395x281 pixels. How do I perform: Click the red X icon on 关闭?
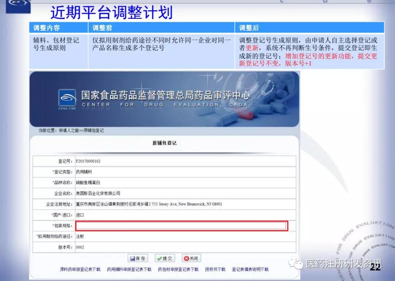pos(186,259)
